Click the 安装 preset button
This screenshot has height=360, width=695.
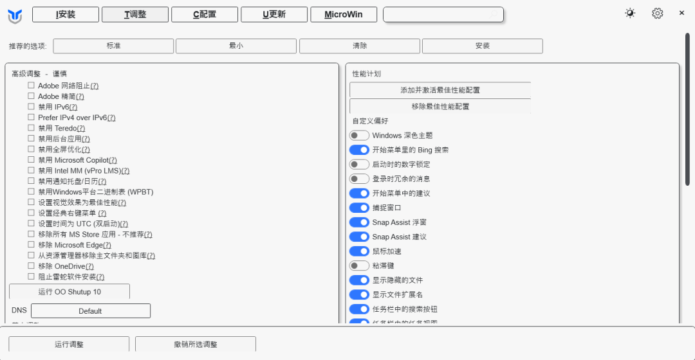(482, 46)
